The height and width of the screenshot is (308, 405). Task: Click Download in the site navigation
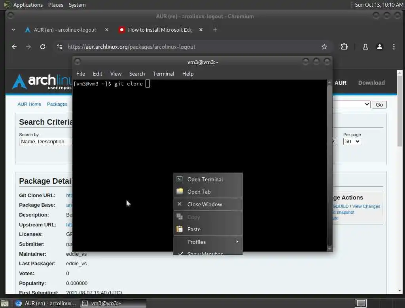[x=371, y=83]
